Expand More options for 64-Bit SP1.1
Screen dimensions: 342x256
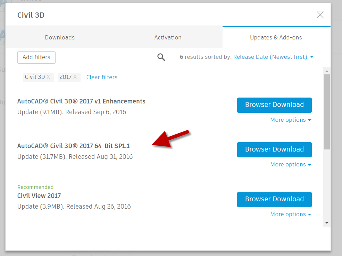click(291, 164)
